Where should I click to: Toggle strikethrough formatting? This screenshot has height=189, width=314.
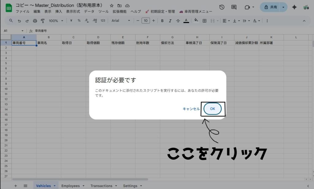coord(178,21)
